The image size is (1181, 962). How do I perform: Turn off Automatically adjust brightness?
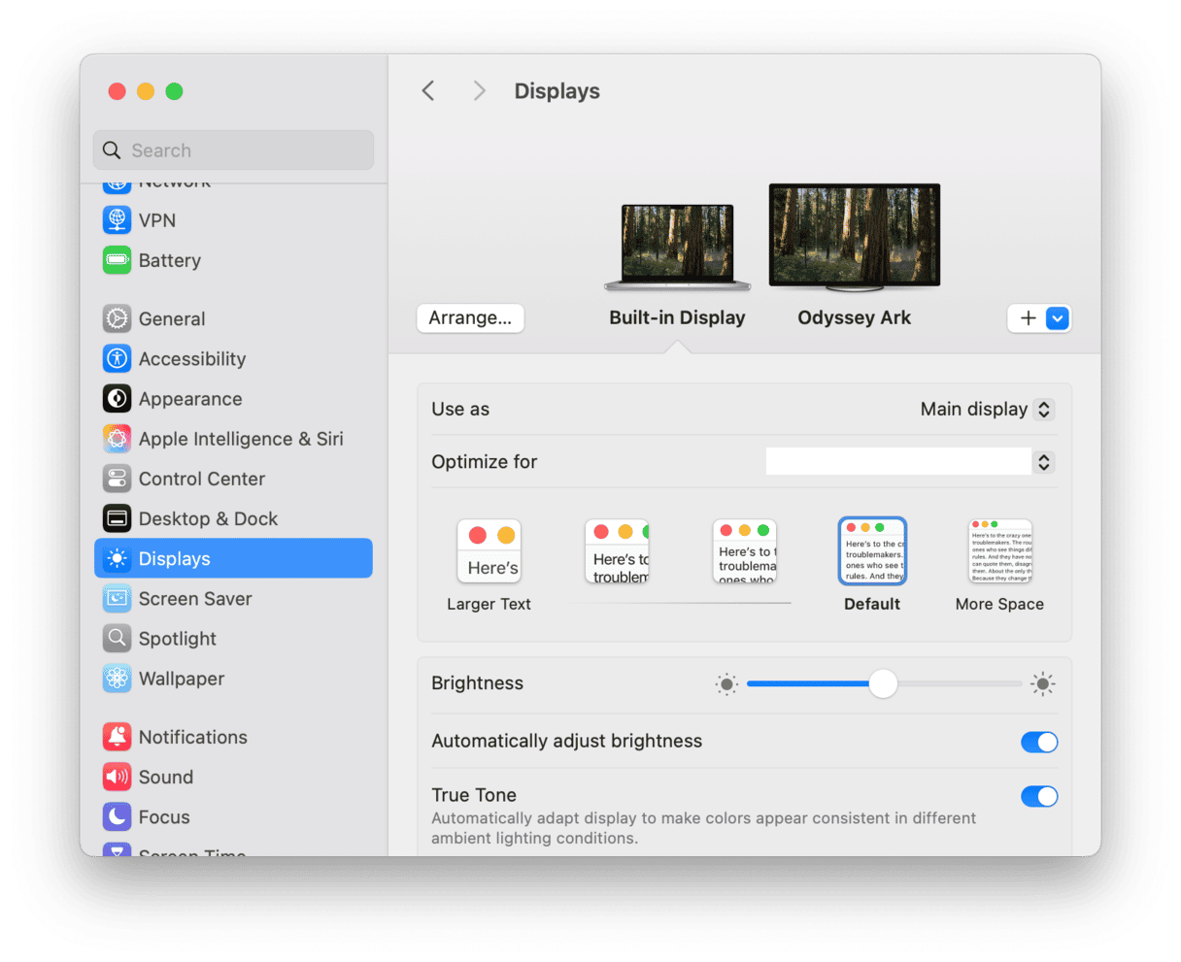pyautogui.click(x=1039, y=742)
